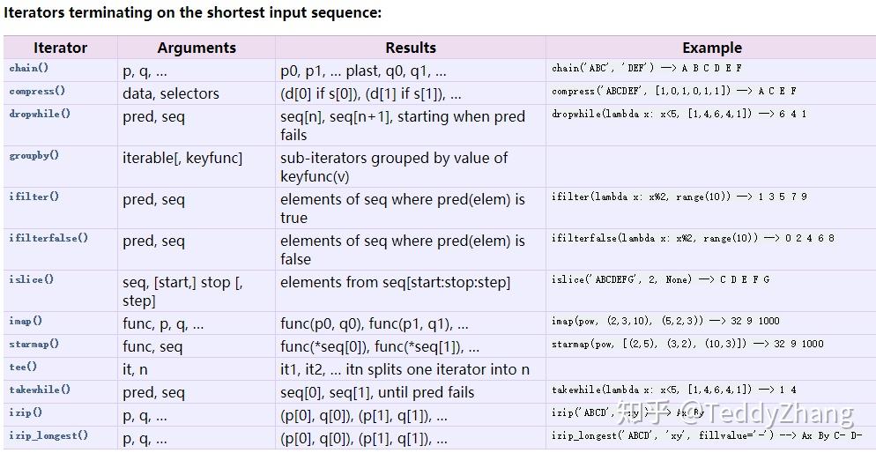Click the izip() link
The image size is (876, 453).
click(x=26, y=412)
